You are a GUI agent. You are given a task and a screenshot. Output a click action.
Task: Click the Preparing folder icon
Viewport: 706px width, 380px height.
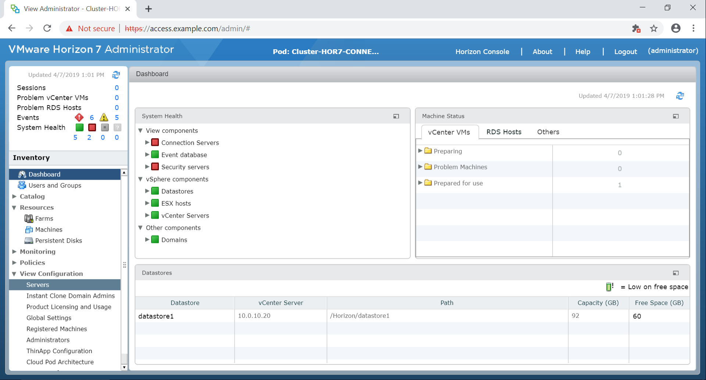coord(428,151)
